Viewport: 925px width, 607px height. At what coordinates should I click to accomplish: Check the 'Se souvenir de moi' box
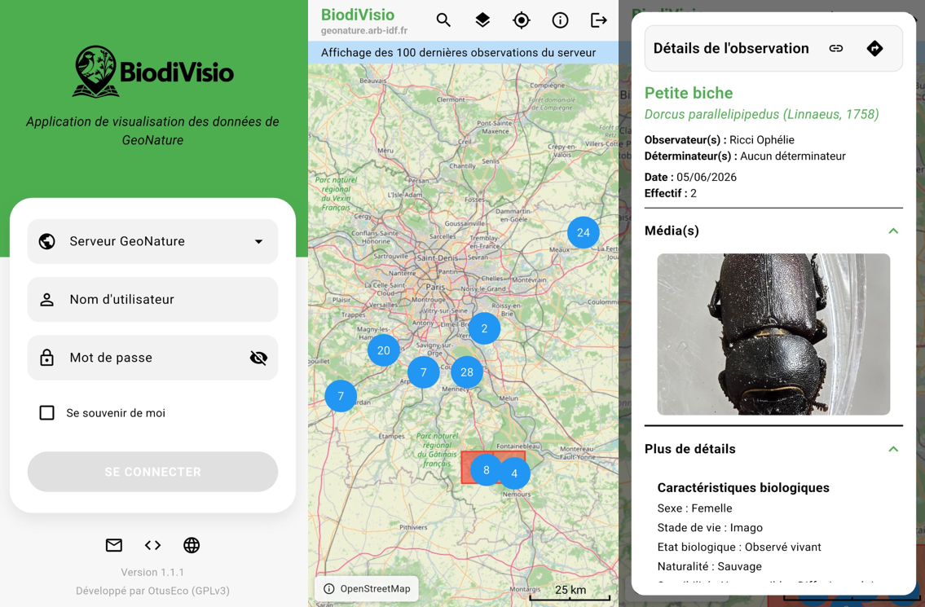pos(46,412)
